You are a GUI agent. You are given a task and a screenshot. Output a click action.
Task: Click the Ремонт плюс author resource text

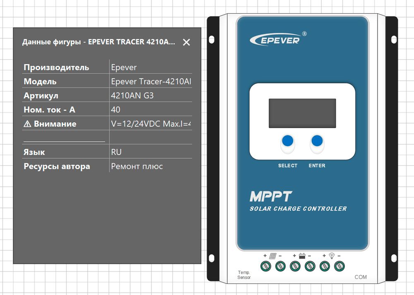click(137, 166)
